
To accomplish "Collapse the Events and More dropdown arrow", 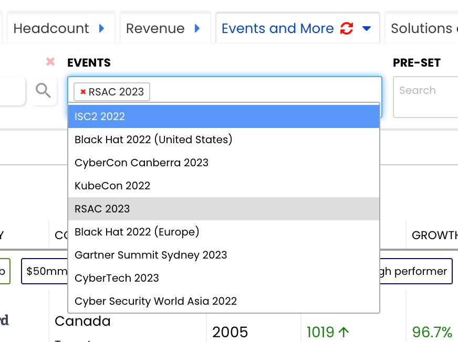I will coord(367,29).
